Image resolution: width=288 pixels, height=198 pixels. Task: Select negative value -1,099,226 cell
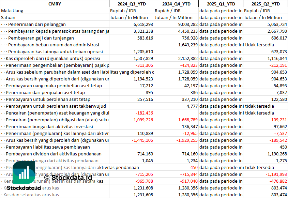[x=132, y=120]
